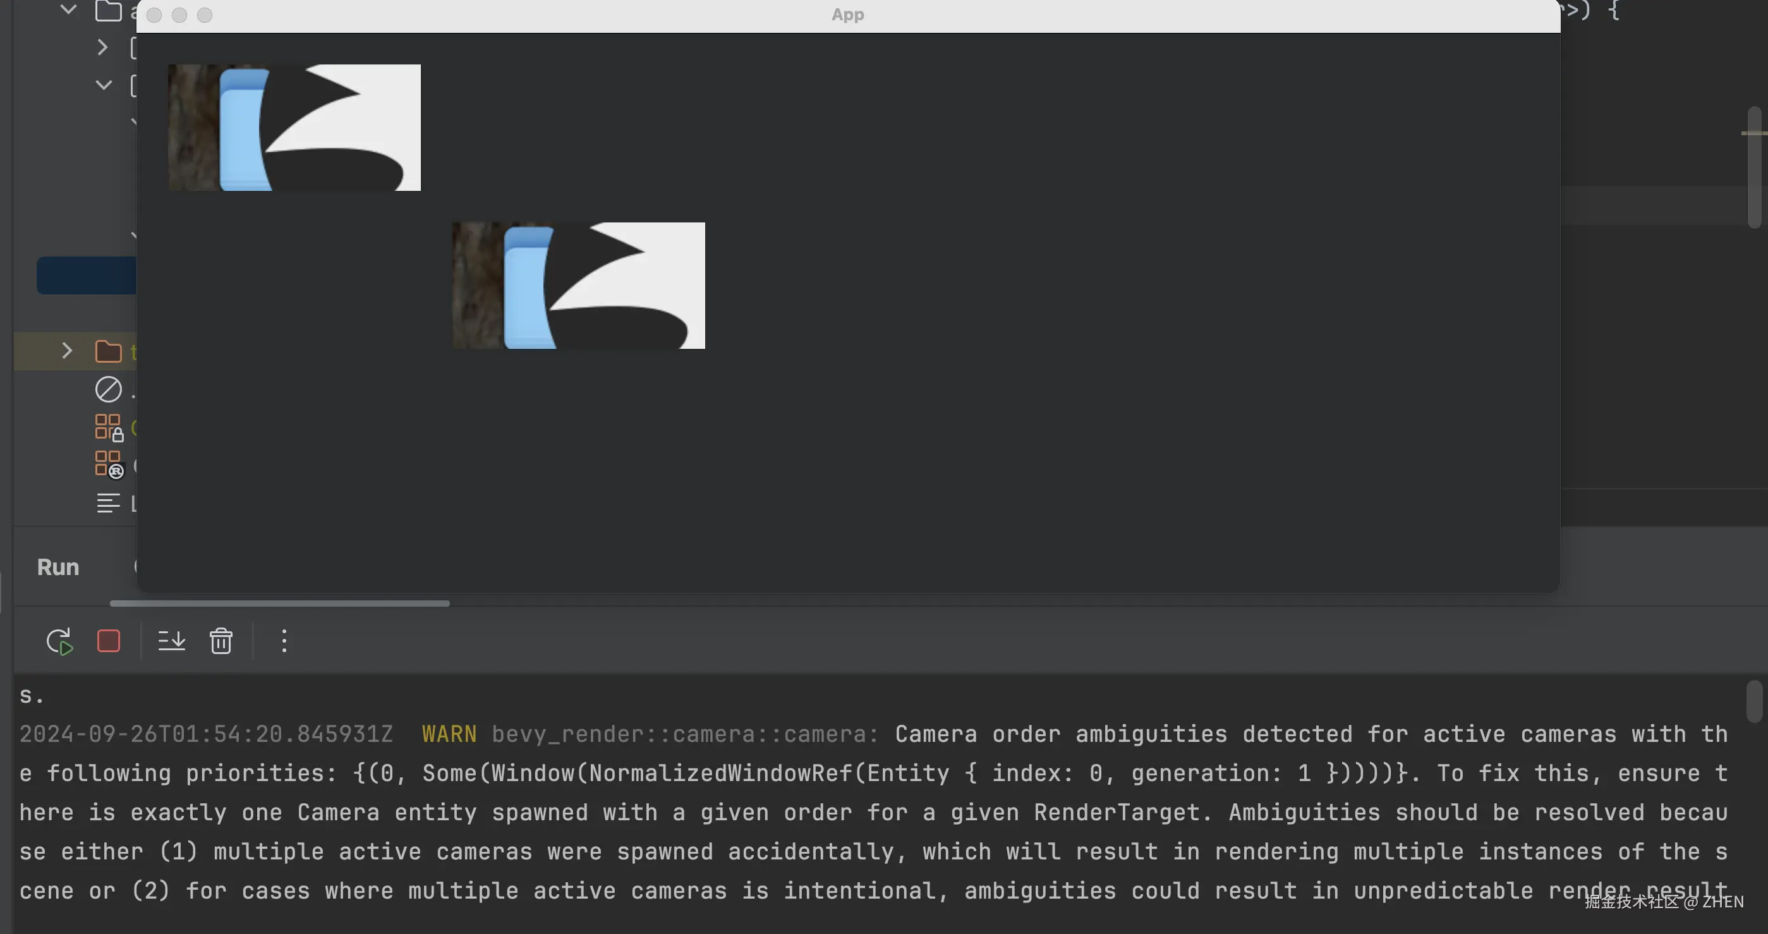Image resolution: width=1768 pixels, height=934 pixels.
Task: Click the Cargo.toml icon with badge
Action: [x=109, y=465]
